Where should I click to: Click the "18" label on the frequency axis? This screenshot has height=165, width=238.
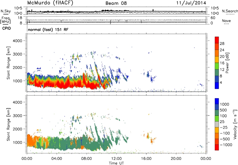click(x=20, y=18)
